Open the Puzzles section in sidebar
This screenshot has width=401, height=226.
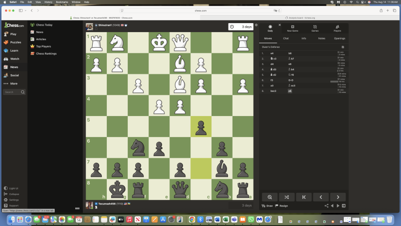[15, 42]
